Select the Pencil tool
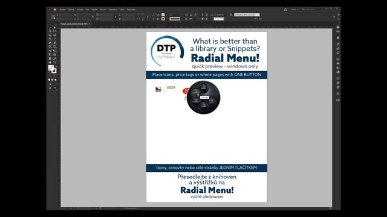 55,43
